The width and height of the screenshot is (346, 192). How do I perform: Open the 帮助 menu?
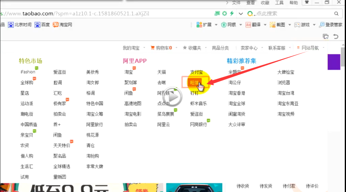293,2
